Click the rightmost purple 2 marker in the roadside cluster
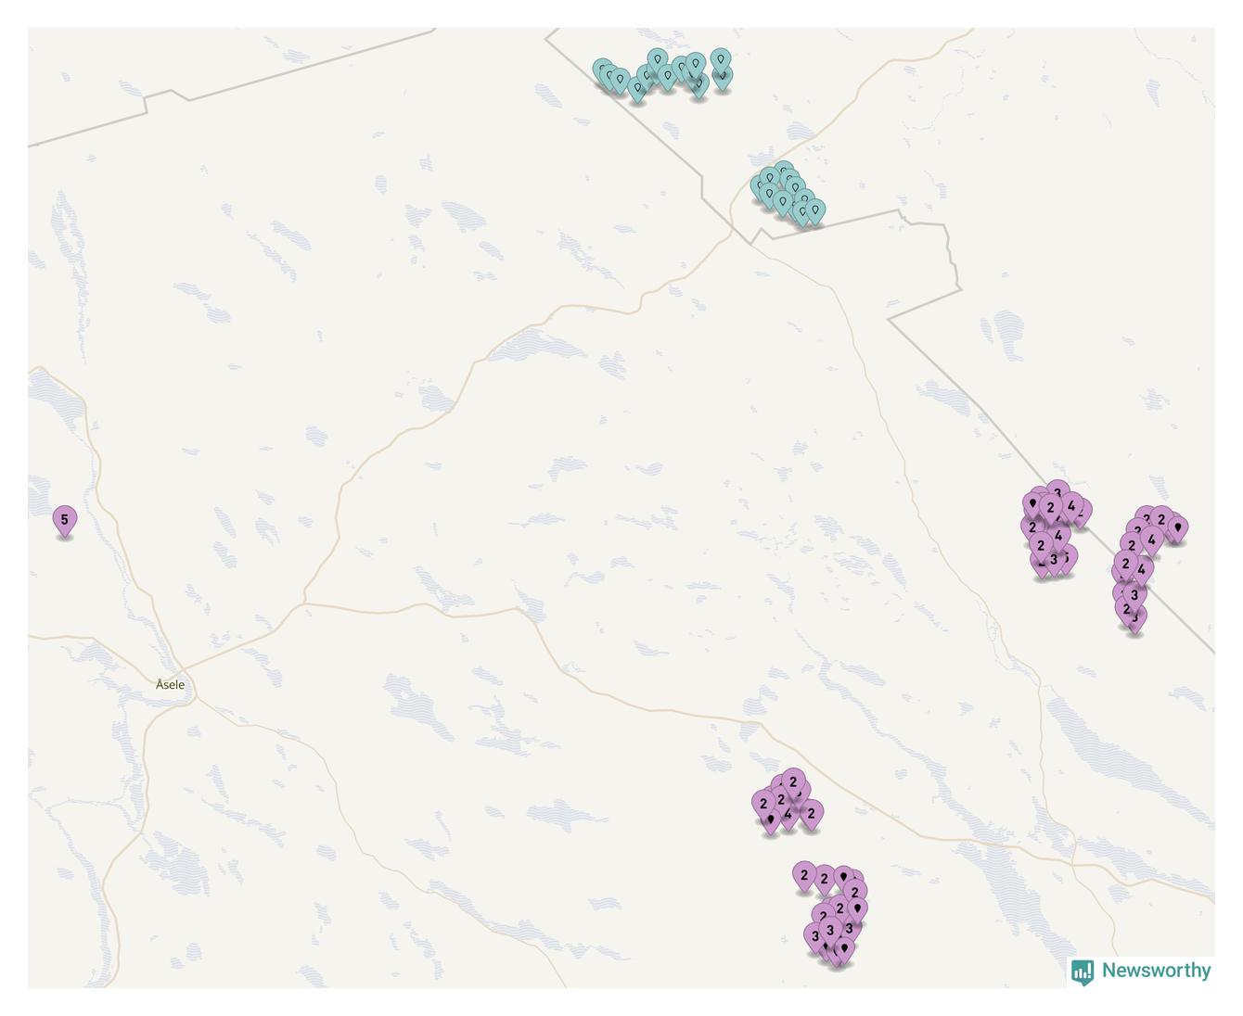Screen dimensions: 1243x1016 tap(811, 815)
